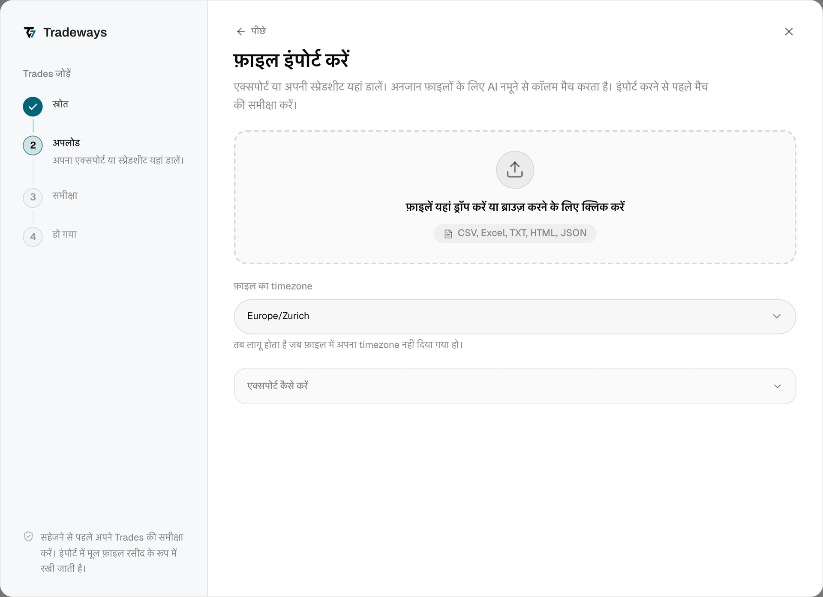Viewport: 823px width, 597px height.
Task: Click the file icon beside CSV, Excel, TXT
Action: [x=448, y=234]
